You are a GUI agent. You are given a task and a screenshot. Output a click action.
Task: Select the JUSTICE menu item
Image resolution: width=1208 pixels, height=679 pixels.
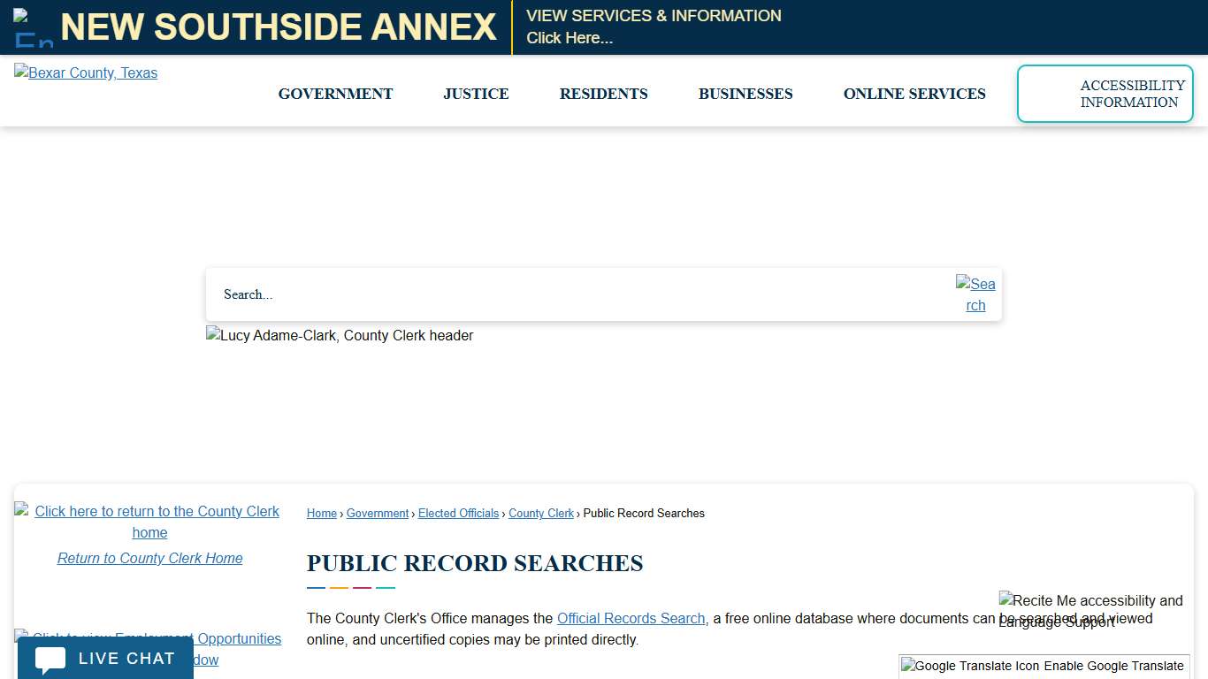pos(476,94)
